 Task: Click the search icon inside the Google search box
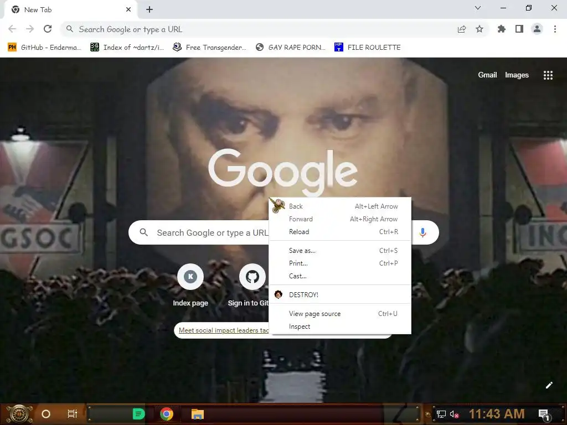click(x=143, y=232)
